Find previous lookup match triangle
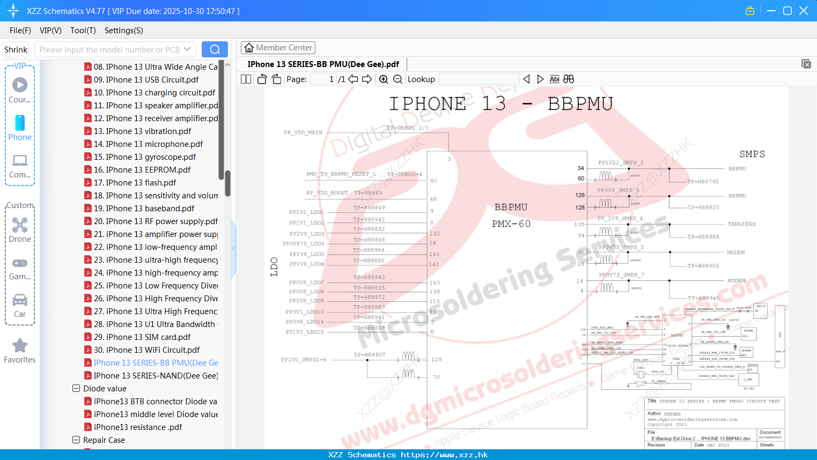This screenshot has width=817, height=460. tap(526, 79)
